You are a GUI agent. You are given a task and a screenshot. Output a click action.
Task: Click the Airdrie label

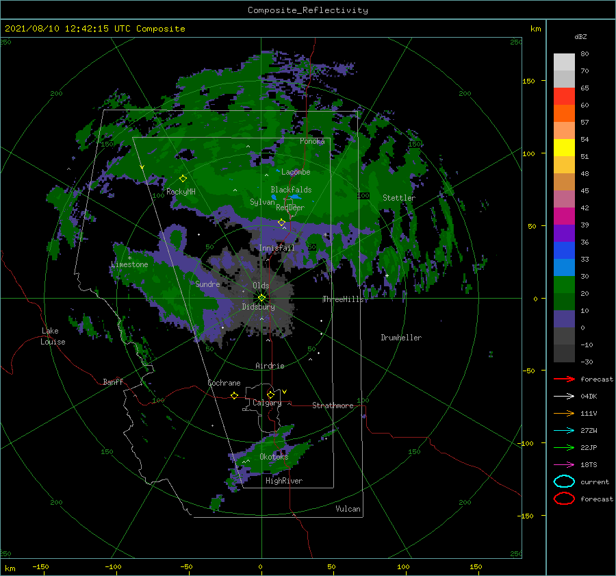click(x=270, y=366)
